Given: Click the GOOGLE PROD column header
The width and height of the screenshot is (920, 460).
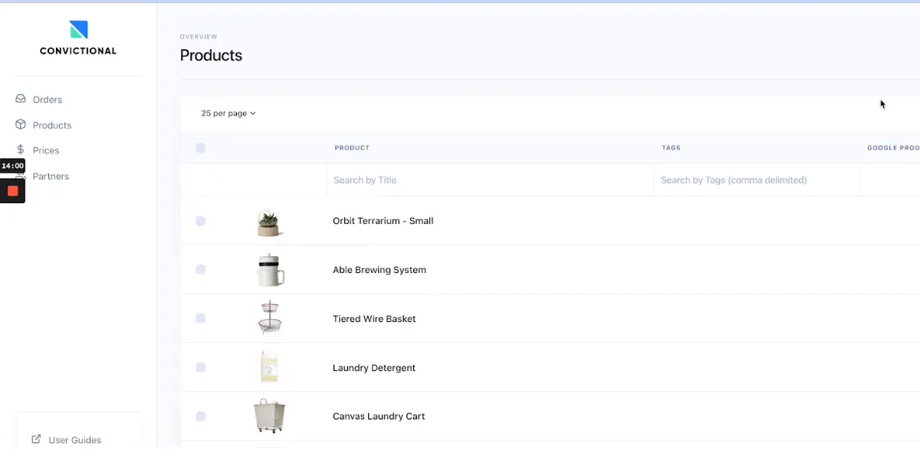Looking at the screenshot, I should (x=893, y=148).
